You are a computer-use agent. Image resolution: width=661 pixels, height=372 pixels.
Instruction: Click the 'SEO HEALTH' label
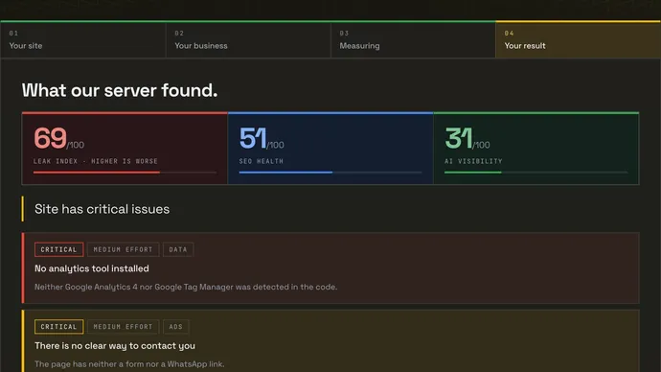click(262, 161)
